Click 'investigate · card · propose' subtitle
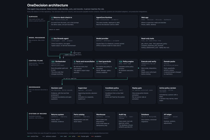This screenshot has height=140, width=210. [62, 41]
